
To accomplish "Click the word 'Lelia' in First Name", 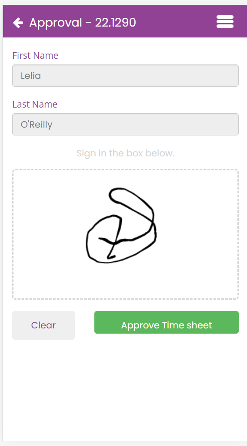I will coord(31,76).
